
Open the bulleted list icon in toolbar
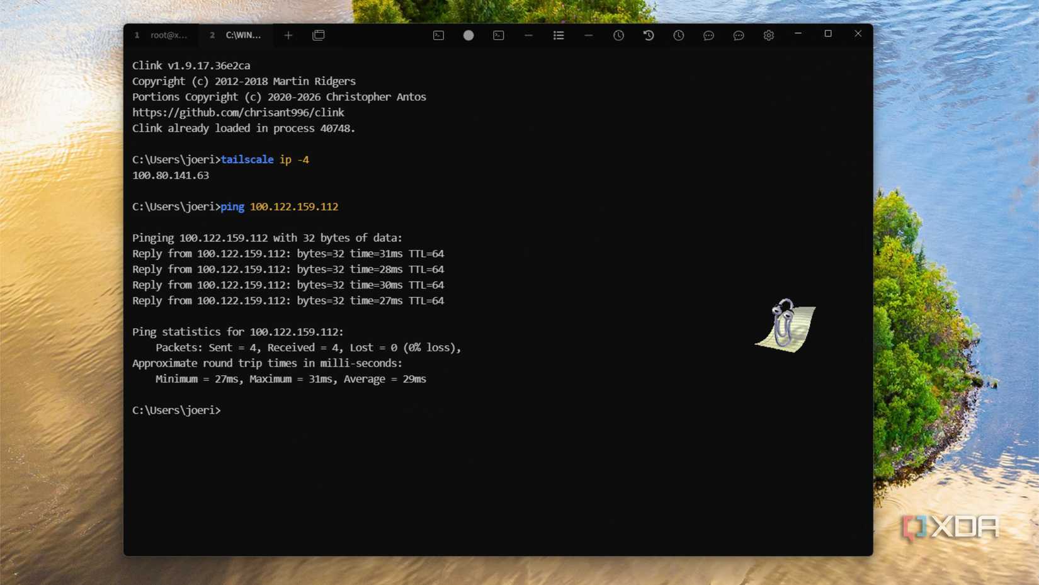click(x=559, y=35)
